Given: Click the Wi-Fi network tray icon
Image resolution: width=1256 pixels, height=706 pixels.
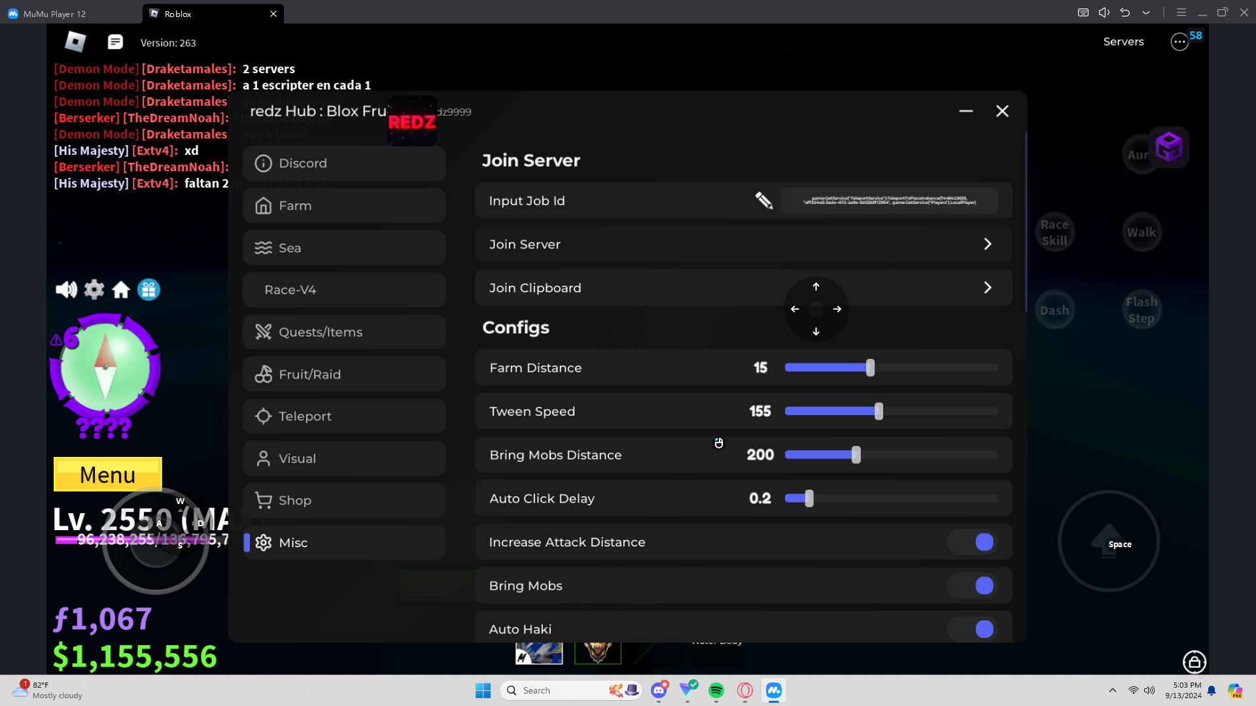Looking at the screenshot, I should [x=1133, y=690].
